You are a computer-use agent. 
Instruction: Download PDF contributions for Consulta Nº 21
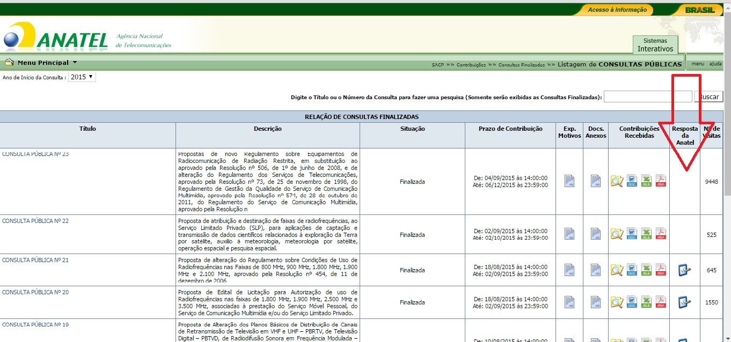pyautogui.click(x=661, y=270)
